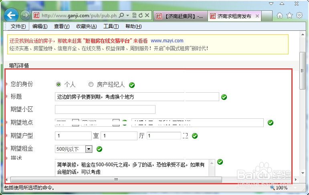The image size is (309, 195).
Task: Refresh the page with the reload icon
Action: (x=141, y=15)
